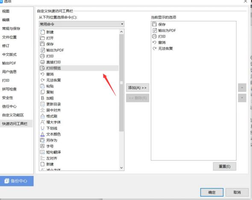Click the 加粗 bold B icon

tap(42, 98)
